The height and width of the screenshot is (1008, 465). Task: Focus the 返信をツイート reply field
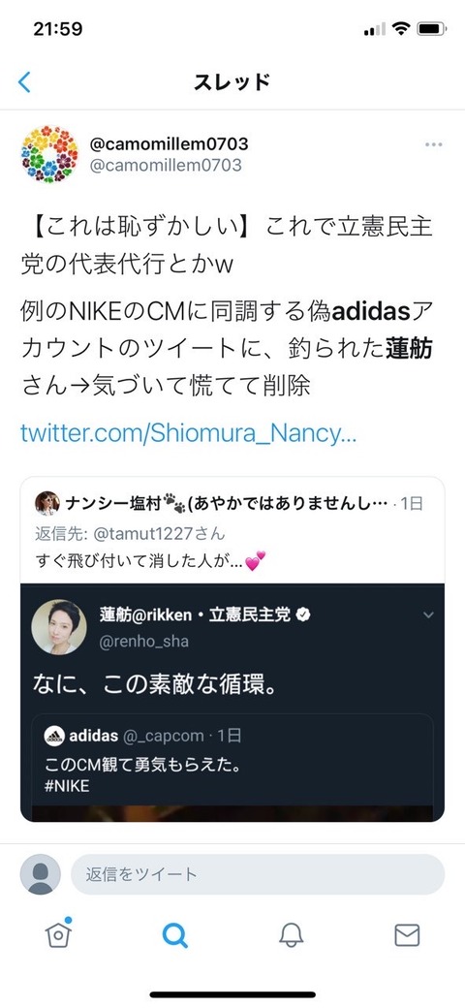258,874
